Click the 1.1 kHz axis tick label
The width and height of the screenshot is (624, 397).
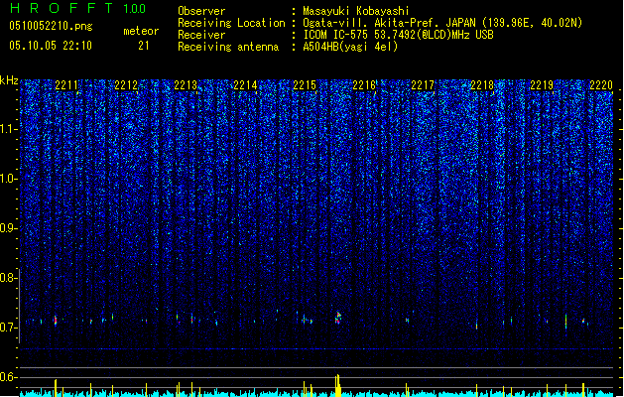9,129
